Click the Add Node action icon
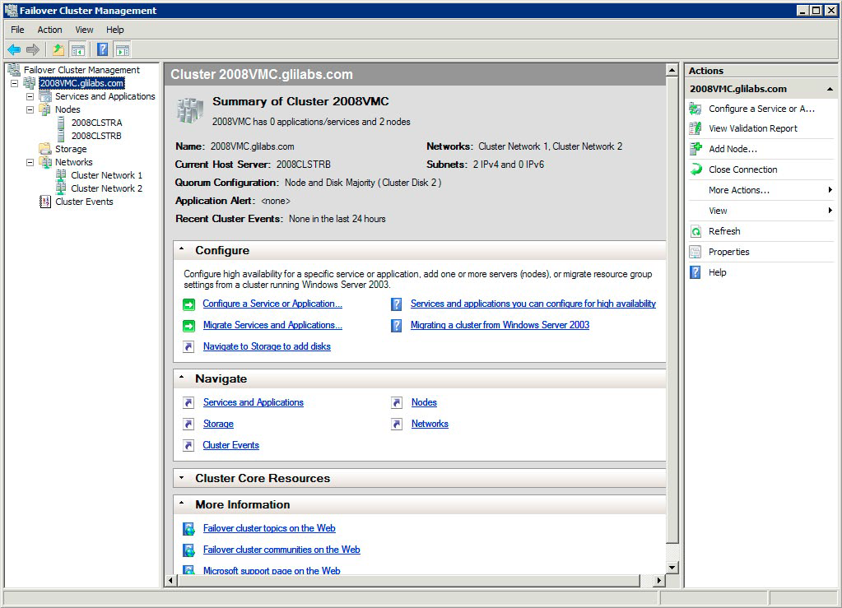The width and height of the screenshot is (842, 608). (x=696, y=148)
